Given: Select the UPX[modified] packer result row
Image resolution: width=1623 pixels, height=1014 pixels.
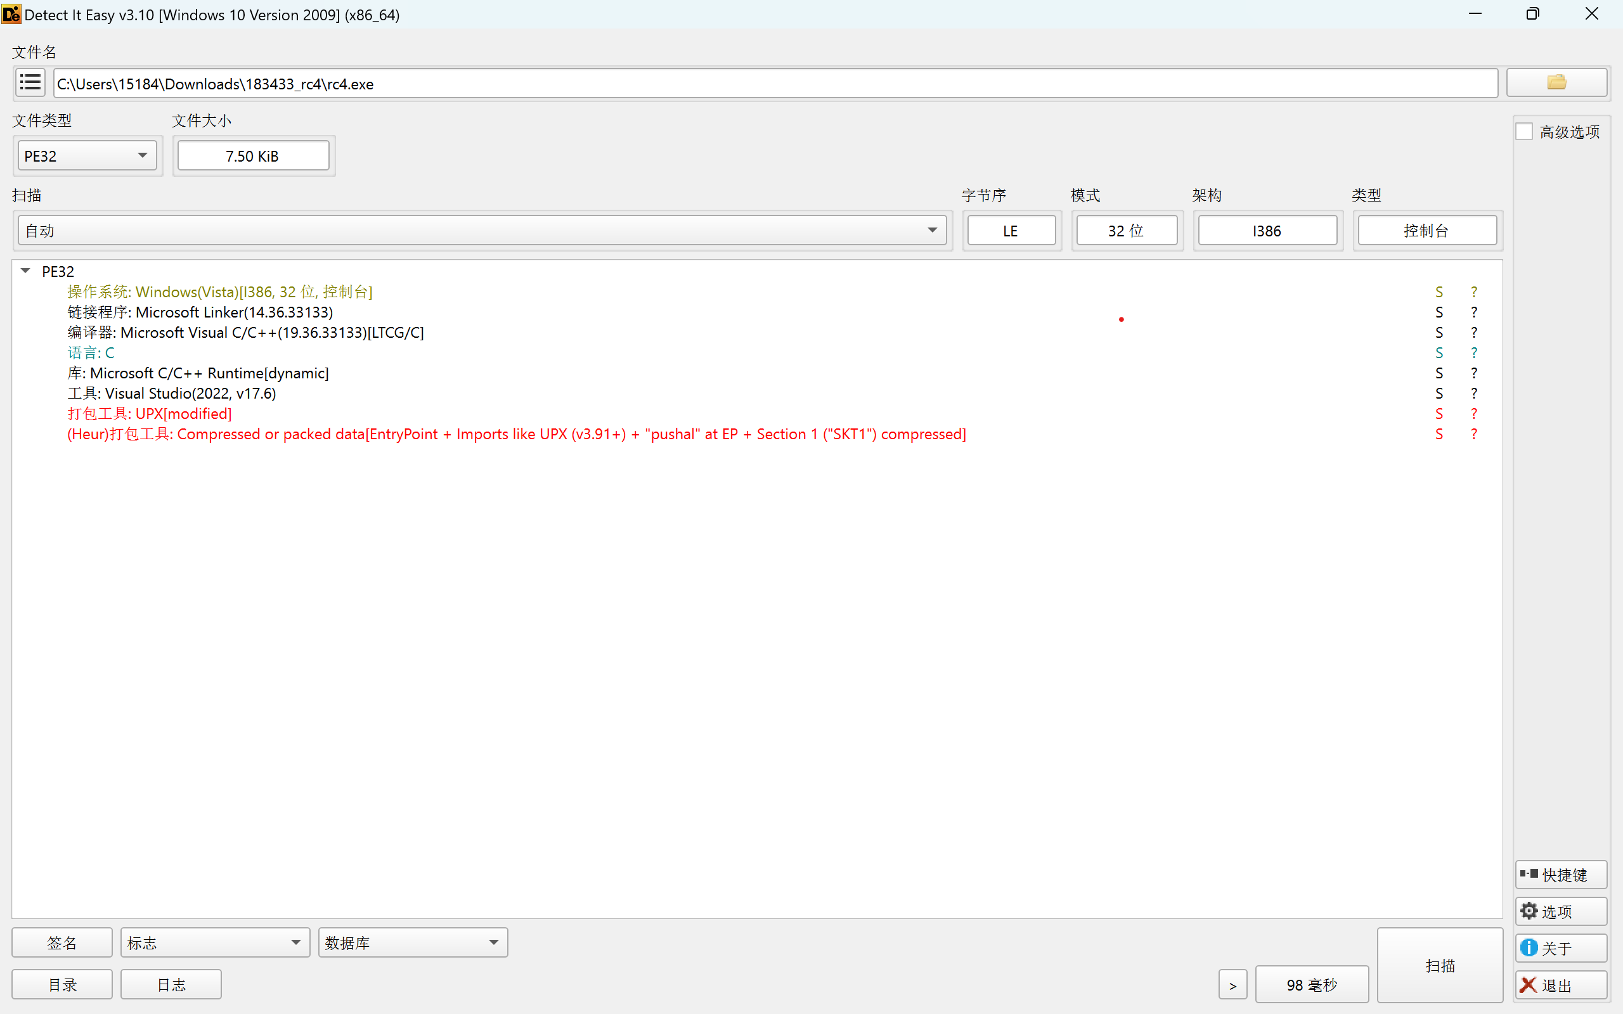Looking at the screenshot, I should click(x=150, y=414).
